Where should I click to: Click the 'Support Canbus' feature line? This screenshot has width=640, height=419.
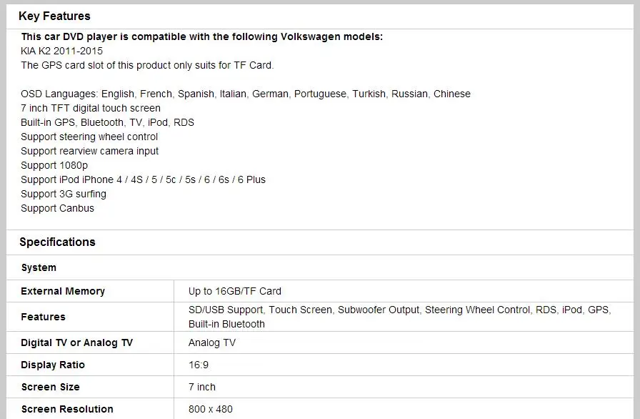57,208
